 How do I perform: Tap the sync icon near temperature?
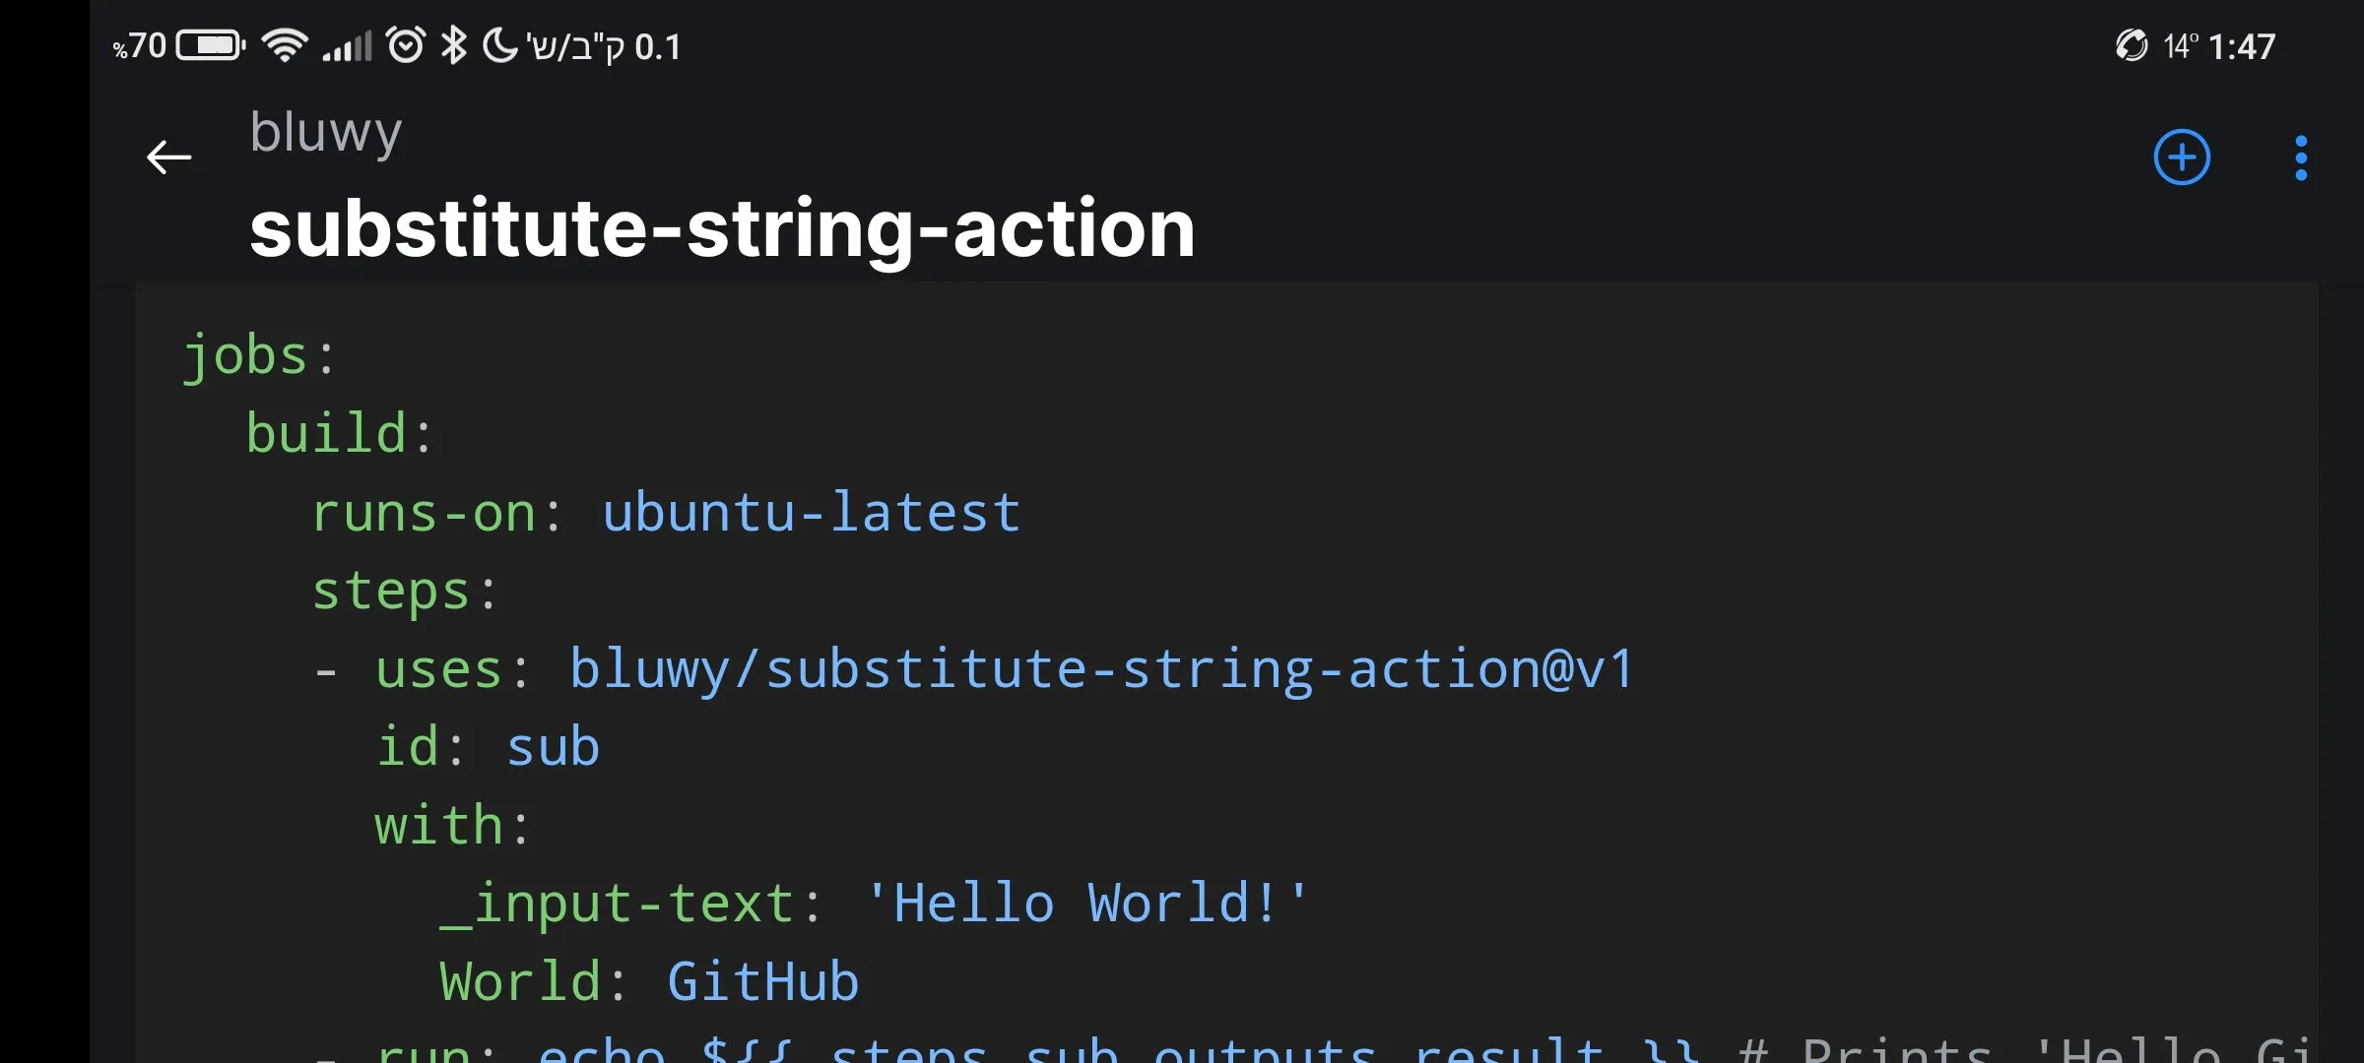point(2132,45)
